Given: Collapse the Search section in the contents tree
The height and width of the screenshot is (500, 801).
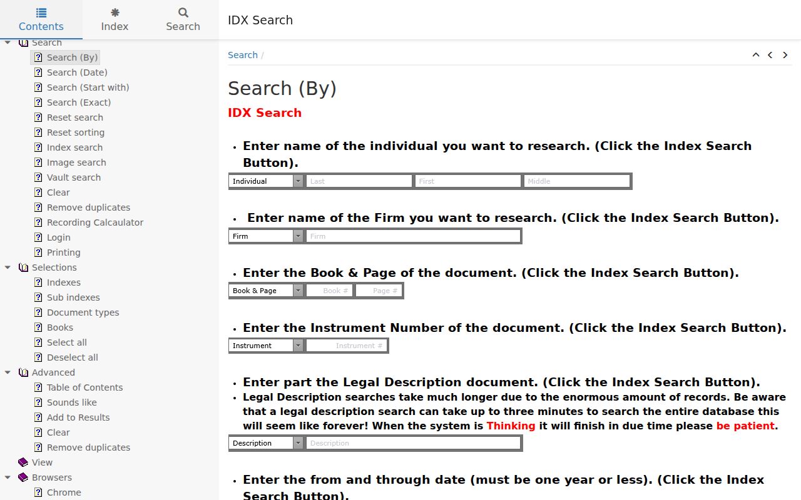Looking at the screenshot, I should point(8,42).
